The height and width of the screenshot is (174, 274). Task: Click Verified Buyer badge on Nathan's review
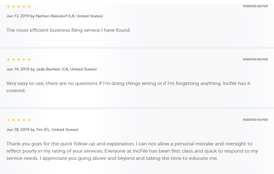pos(255,6)
